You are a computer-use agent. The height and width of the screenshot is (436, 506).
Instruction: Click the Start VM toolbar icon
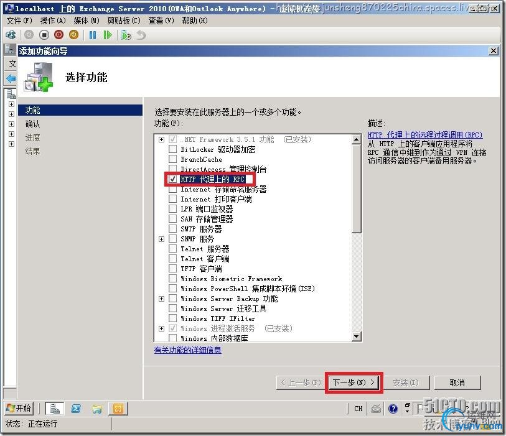click(29, 35)
